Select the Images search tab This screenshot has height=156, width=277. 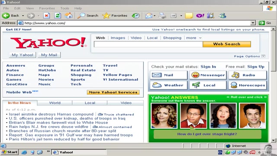(118, 38)
